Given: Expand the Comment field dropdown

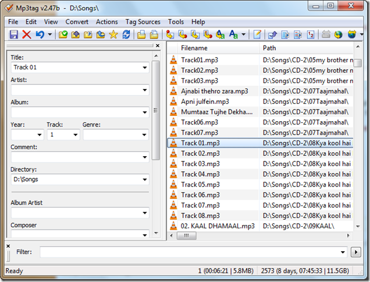Looking at the screenshot, I should tap(145, 157).
